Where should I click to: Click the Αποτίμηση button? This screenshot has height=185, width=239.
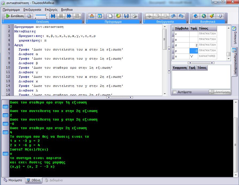[220, 92]
